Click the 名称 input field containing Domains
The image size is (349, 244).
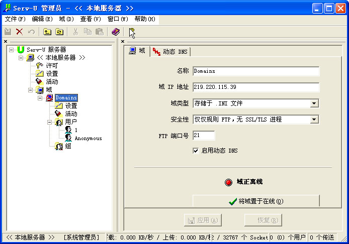[x=256, y=71]
